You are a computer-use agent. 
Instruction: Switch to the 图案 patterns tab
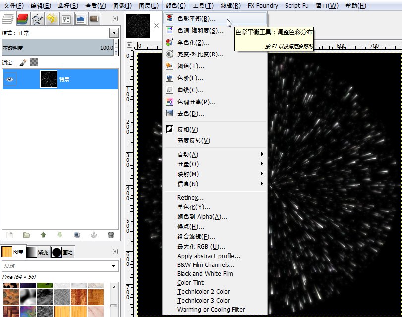tap(13, 252)
